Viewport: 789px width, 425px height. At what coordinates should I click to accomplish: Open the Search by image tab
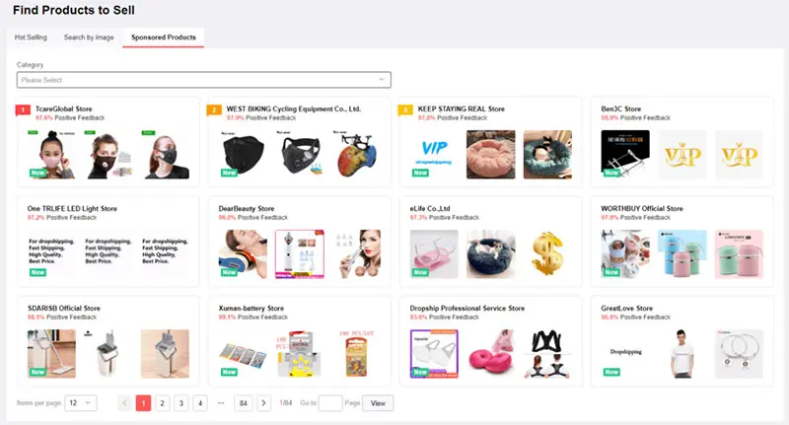coord(89,37)
